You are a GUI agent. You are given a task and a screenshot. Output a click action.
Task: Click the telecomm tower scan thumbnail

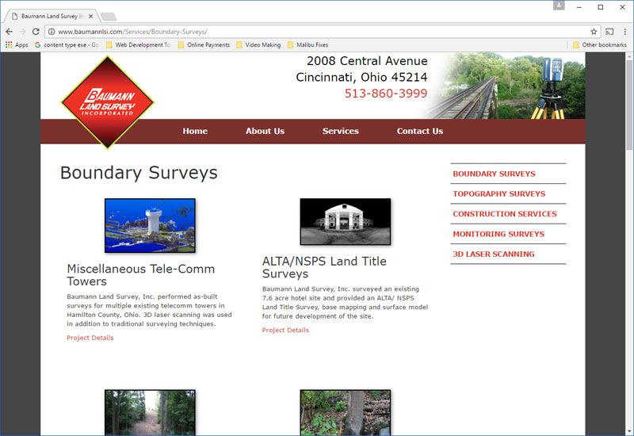pyautogui.click(x=150, y=226)
